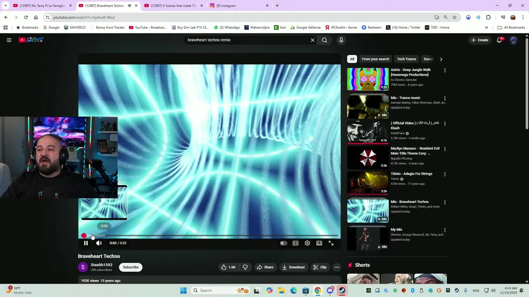
Task: Open Chrome from the taskbar
Action: pyautogui.click(x=318, y=290)
